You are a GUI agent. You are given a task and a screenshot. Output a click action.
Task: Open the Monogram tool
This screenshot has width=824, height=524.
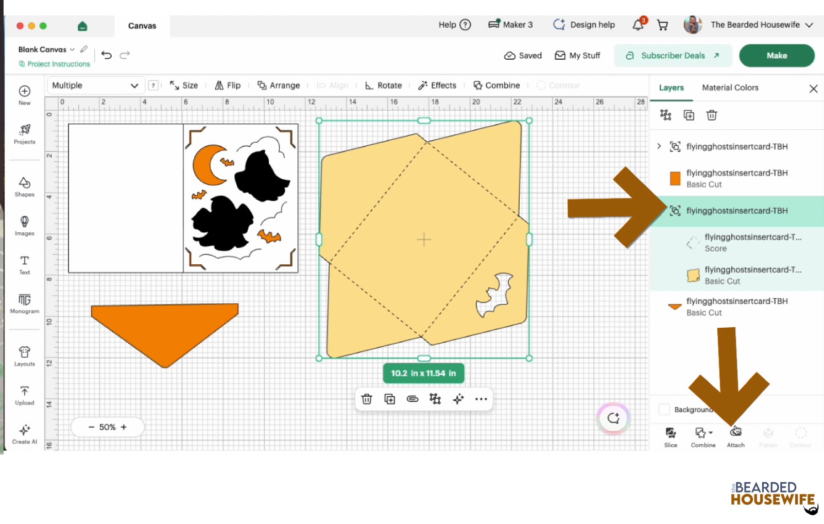tap(24, 303)
